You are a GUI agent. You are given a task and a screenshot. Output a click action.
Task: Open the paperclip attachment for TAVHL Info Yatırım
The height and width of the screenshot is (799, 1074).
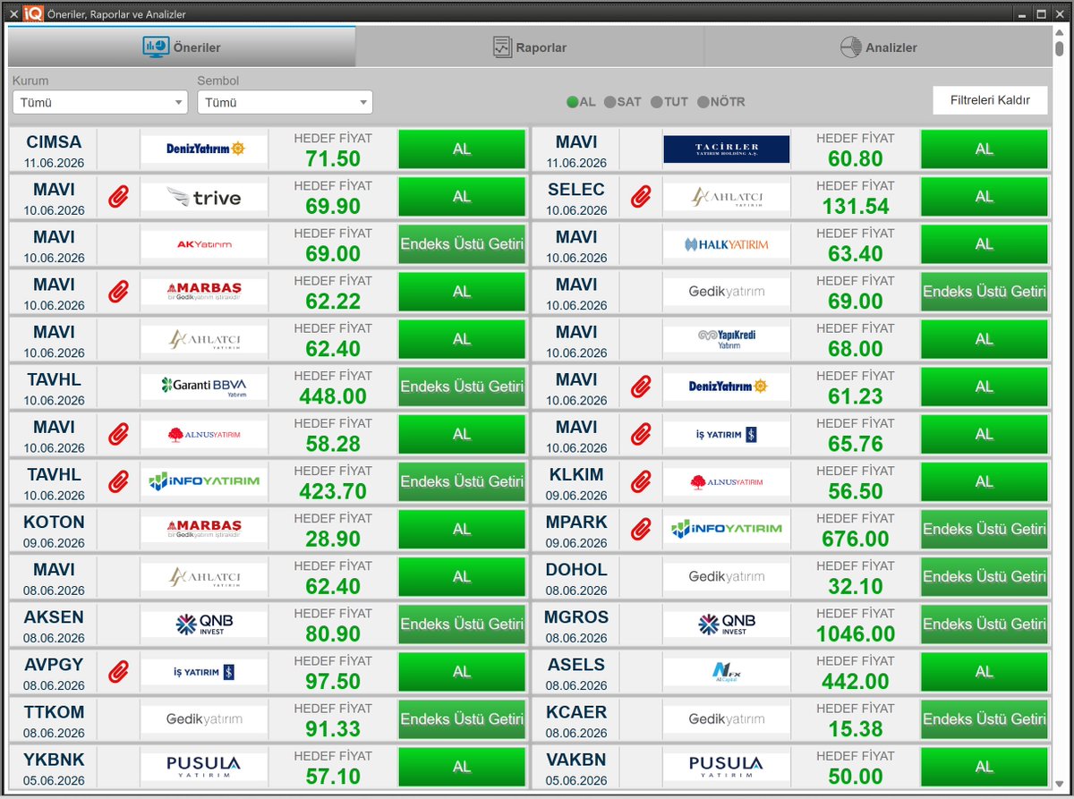[x=118, y=481]
